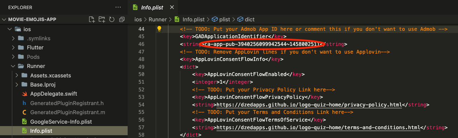Viewport: 458px width, 138px height.
Task: Collapse all folders in Explorer
Action: (x=122, y=19)
